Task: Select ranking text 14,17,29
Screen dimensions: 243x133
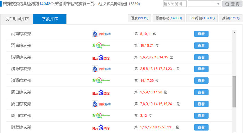Action: click(147, 81)
